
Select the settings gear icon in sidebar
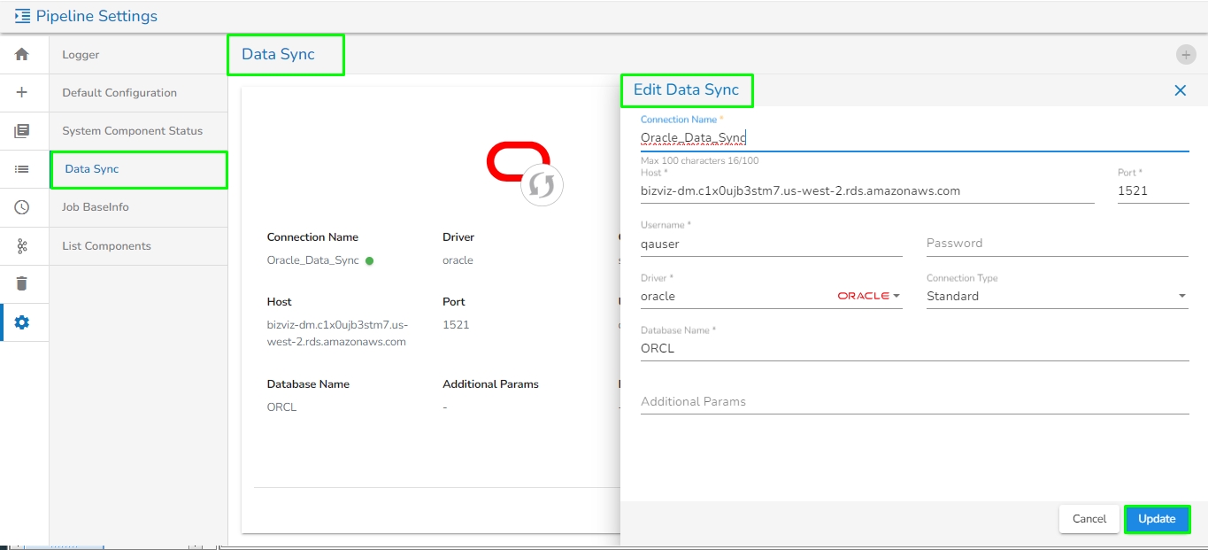tap(22, 322)
